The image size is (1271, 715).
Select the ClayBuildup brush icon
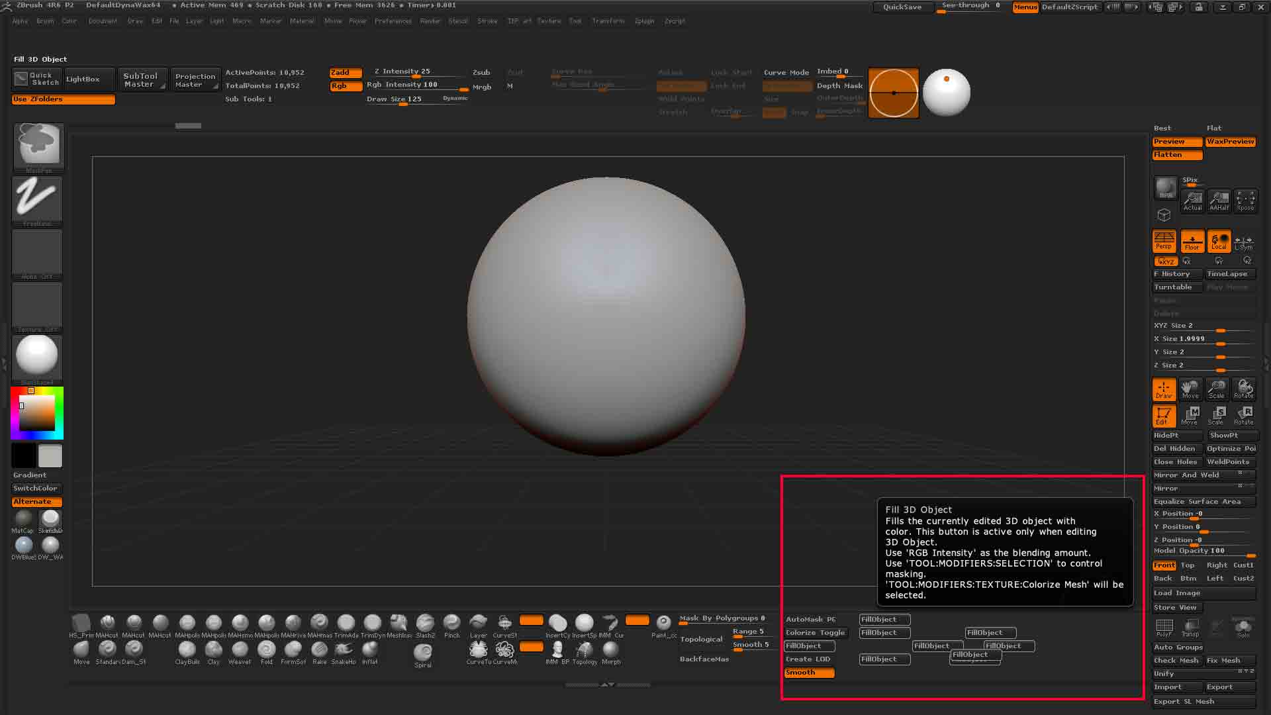187,650
